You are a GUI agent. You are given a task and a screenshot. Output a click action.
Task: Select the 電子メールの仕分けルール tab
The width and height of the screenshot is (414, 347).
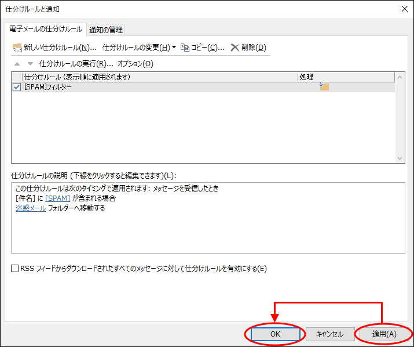pos(44,29)
